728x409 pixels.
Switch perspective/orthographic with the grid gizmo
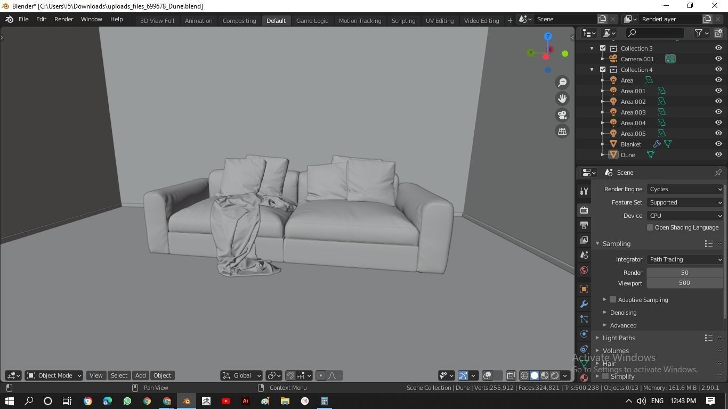pos(562,132)
